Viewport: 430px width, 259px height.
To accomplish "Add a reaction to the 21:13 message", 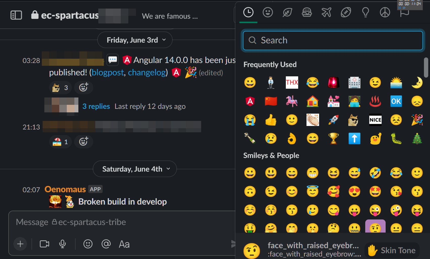I will pos(83,141).
